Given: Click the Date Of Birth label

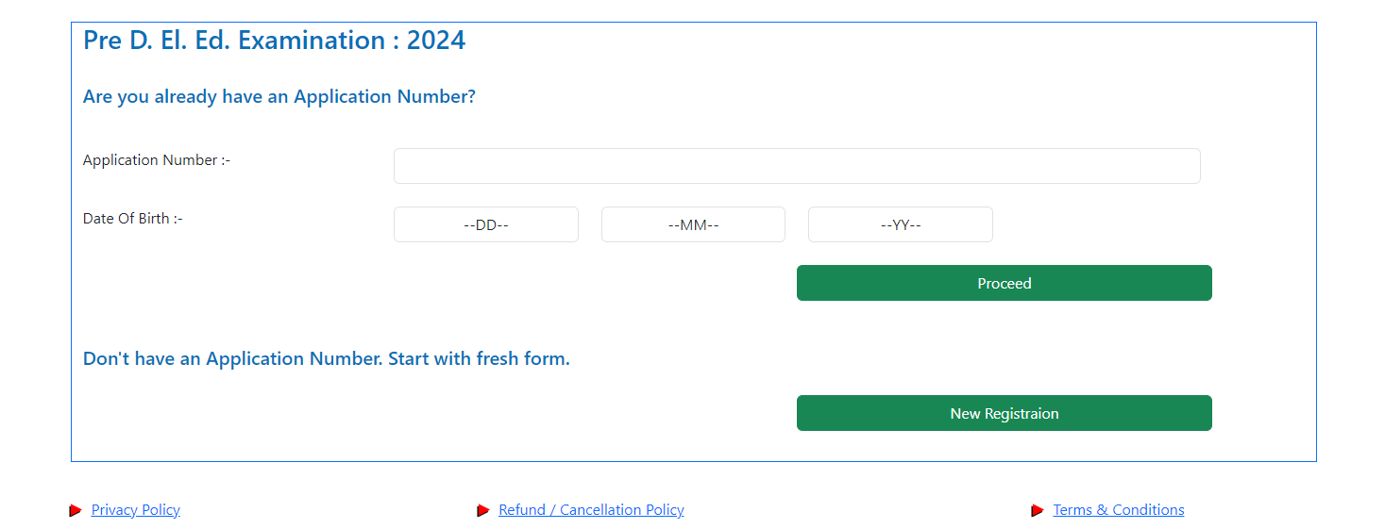Looking at the screenshot, I should pos(133,219).
